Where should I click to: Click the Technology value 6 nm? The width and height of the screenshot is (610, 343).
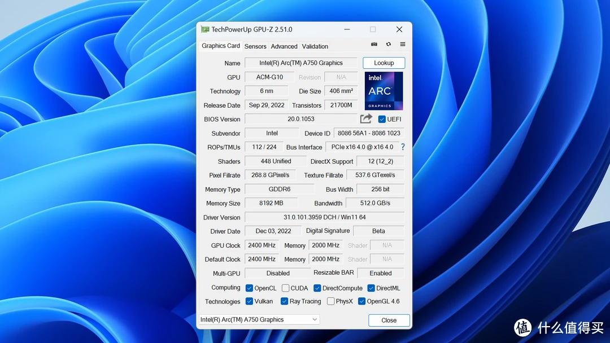point(267,91)
